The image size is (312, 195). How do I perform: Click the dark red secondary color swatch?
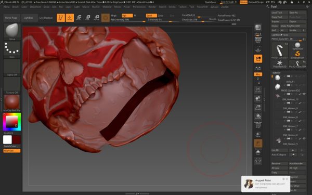tap(17, 140)
